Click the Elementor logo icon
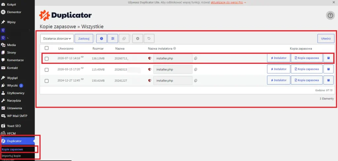 point(3,12)
